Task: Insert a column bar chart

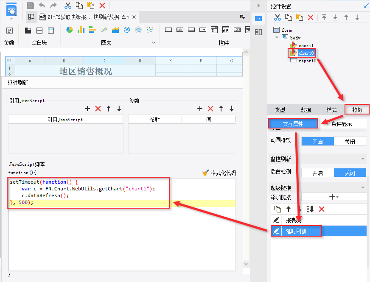Action: pyautogui.click(x=81, y=30)
